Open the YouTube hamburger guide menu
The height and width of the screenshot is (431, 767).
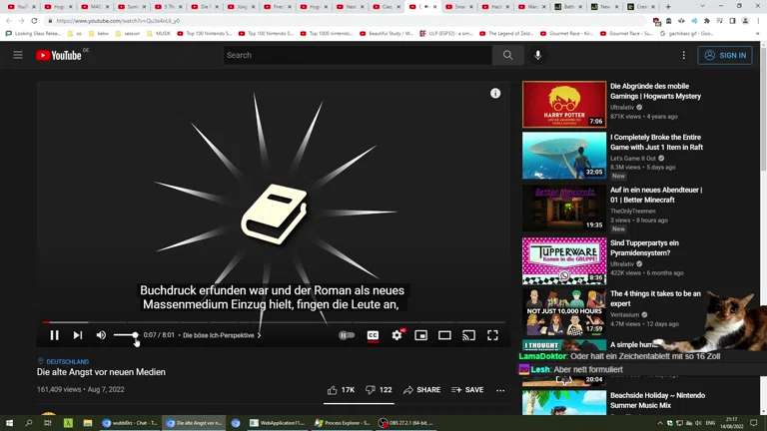(18, 55)
